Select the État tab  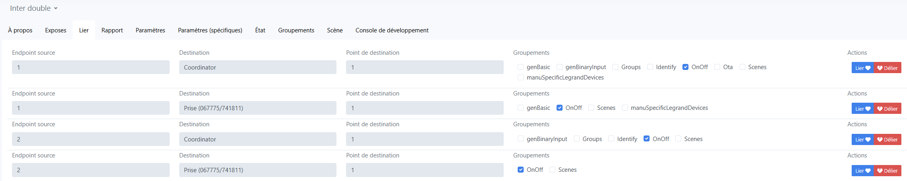pos(260,30)
